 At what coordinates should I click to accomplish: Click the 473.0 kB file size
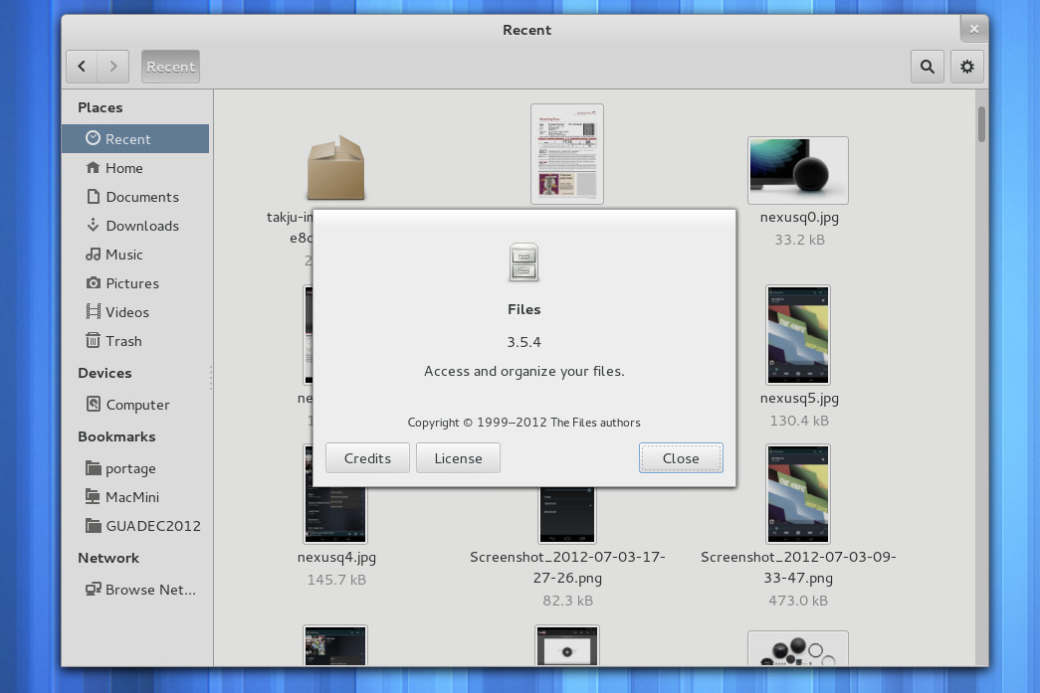(798, 601)
